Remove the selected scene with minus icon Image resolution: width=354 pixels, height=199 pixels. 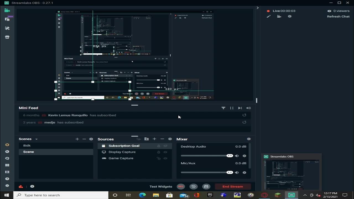pyautogui.click(x=84, y=139)
